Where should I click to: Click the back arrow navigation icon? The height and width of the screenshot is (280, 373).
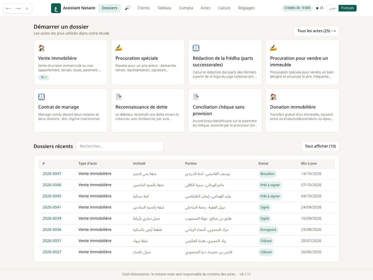click(8, 8)
